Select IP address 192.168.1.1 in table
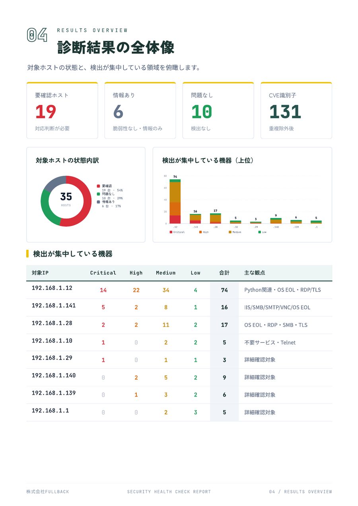The image size is (358, 506). click(x=51, y=411)
